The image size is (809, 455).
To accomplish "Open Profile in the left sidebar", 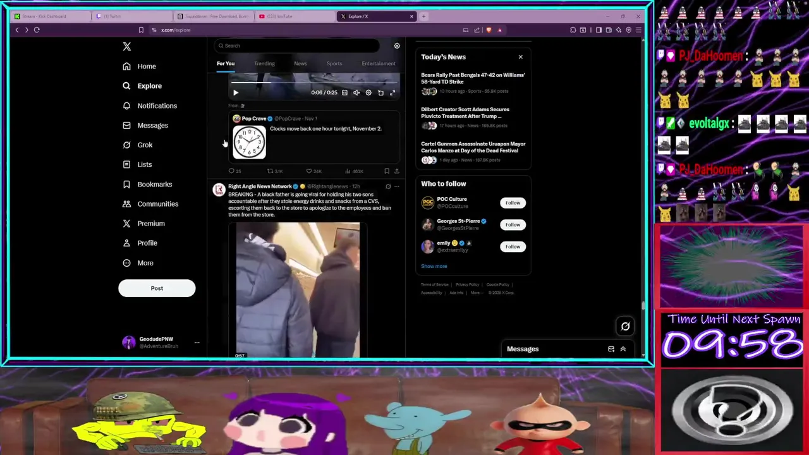I will coord(140,243).
